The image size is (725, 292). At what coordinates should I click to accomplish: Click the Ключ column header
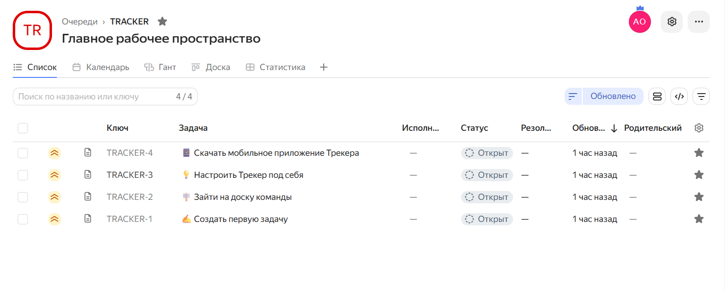118,128
